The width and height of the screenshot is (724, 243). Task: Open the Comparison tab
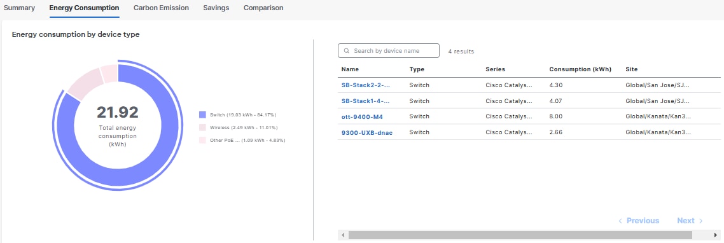[263, 8]
